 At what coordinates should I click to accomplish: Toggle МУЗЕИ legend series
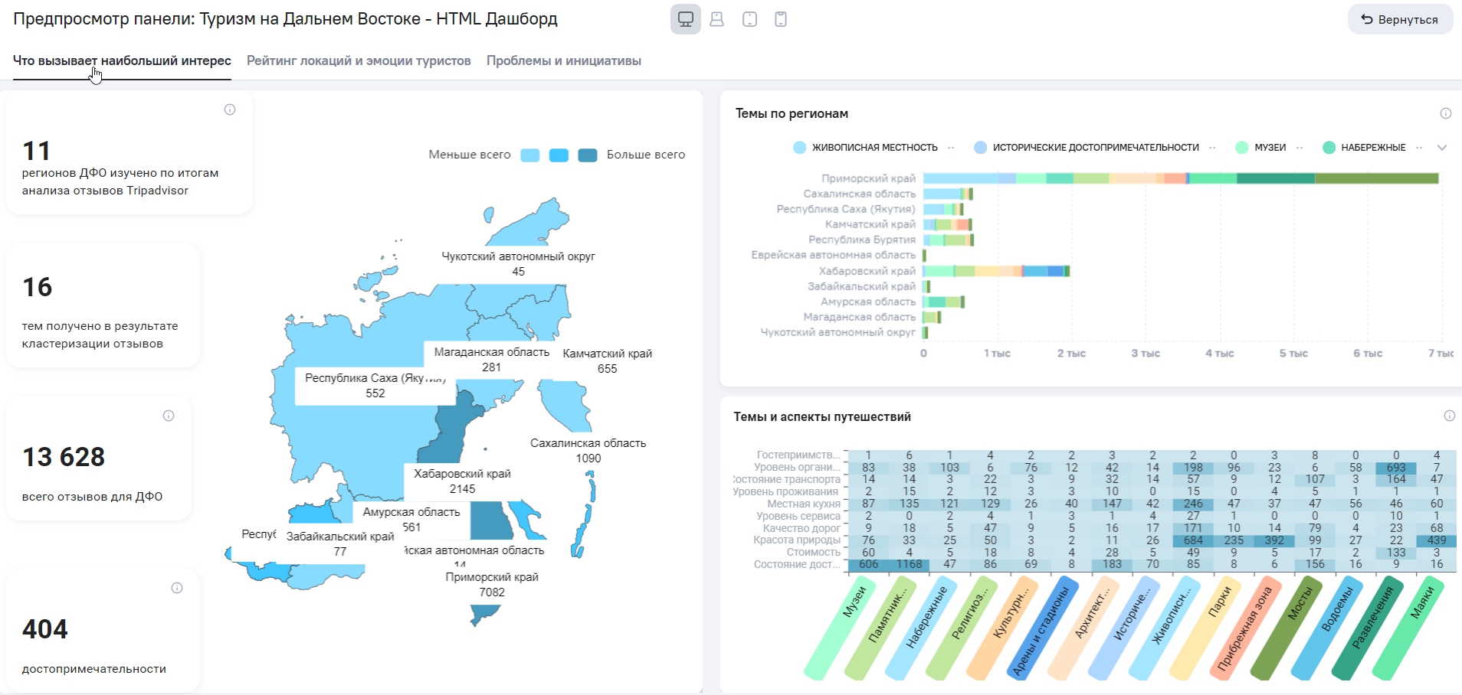tap(1261, 148)
